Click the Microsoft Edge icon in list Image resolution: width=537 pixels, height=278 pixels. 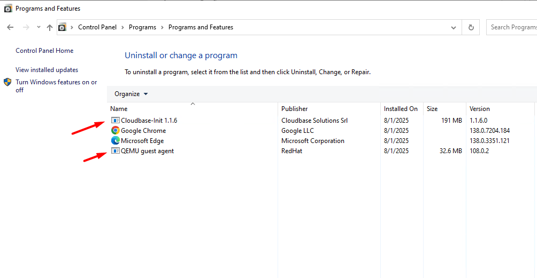point(115,141)
